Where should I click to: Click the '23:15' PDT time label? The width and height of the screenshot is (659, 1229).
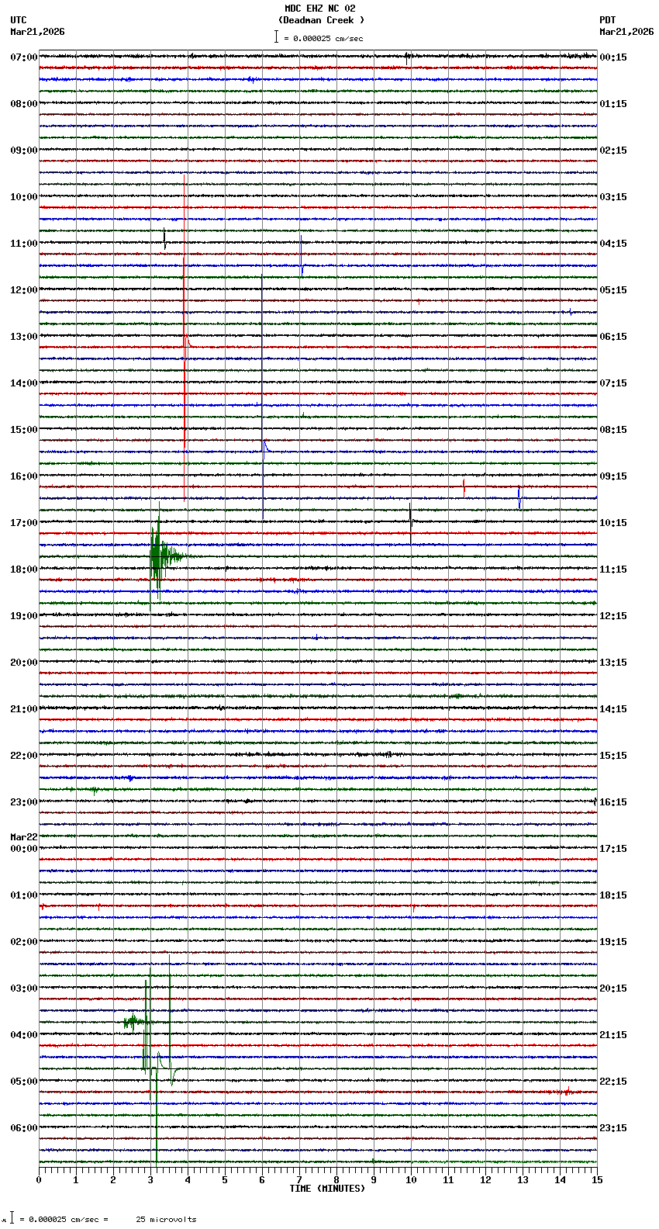613,1128
